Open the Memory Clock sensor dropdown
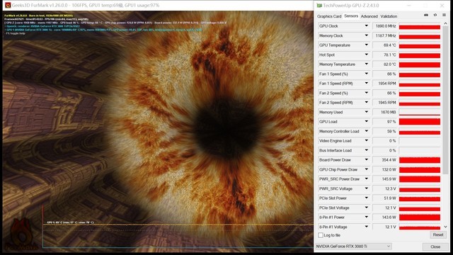The width and height of the screenshot is (453, 255). coord(367,35)
